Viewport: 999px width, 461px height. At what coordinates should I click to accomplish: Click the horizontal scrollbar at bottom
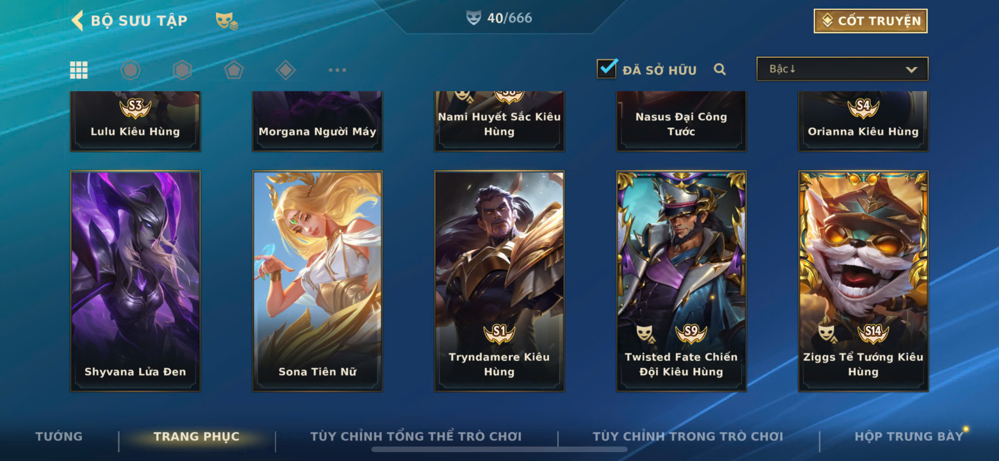click(499, 449)
